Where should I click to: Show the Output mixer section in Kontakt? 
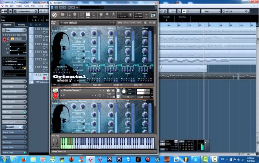pos(82,15)
